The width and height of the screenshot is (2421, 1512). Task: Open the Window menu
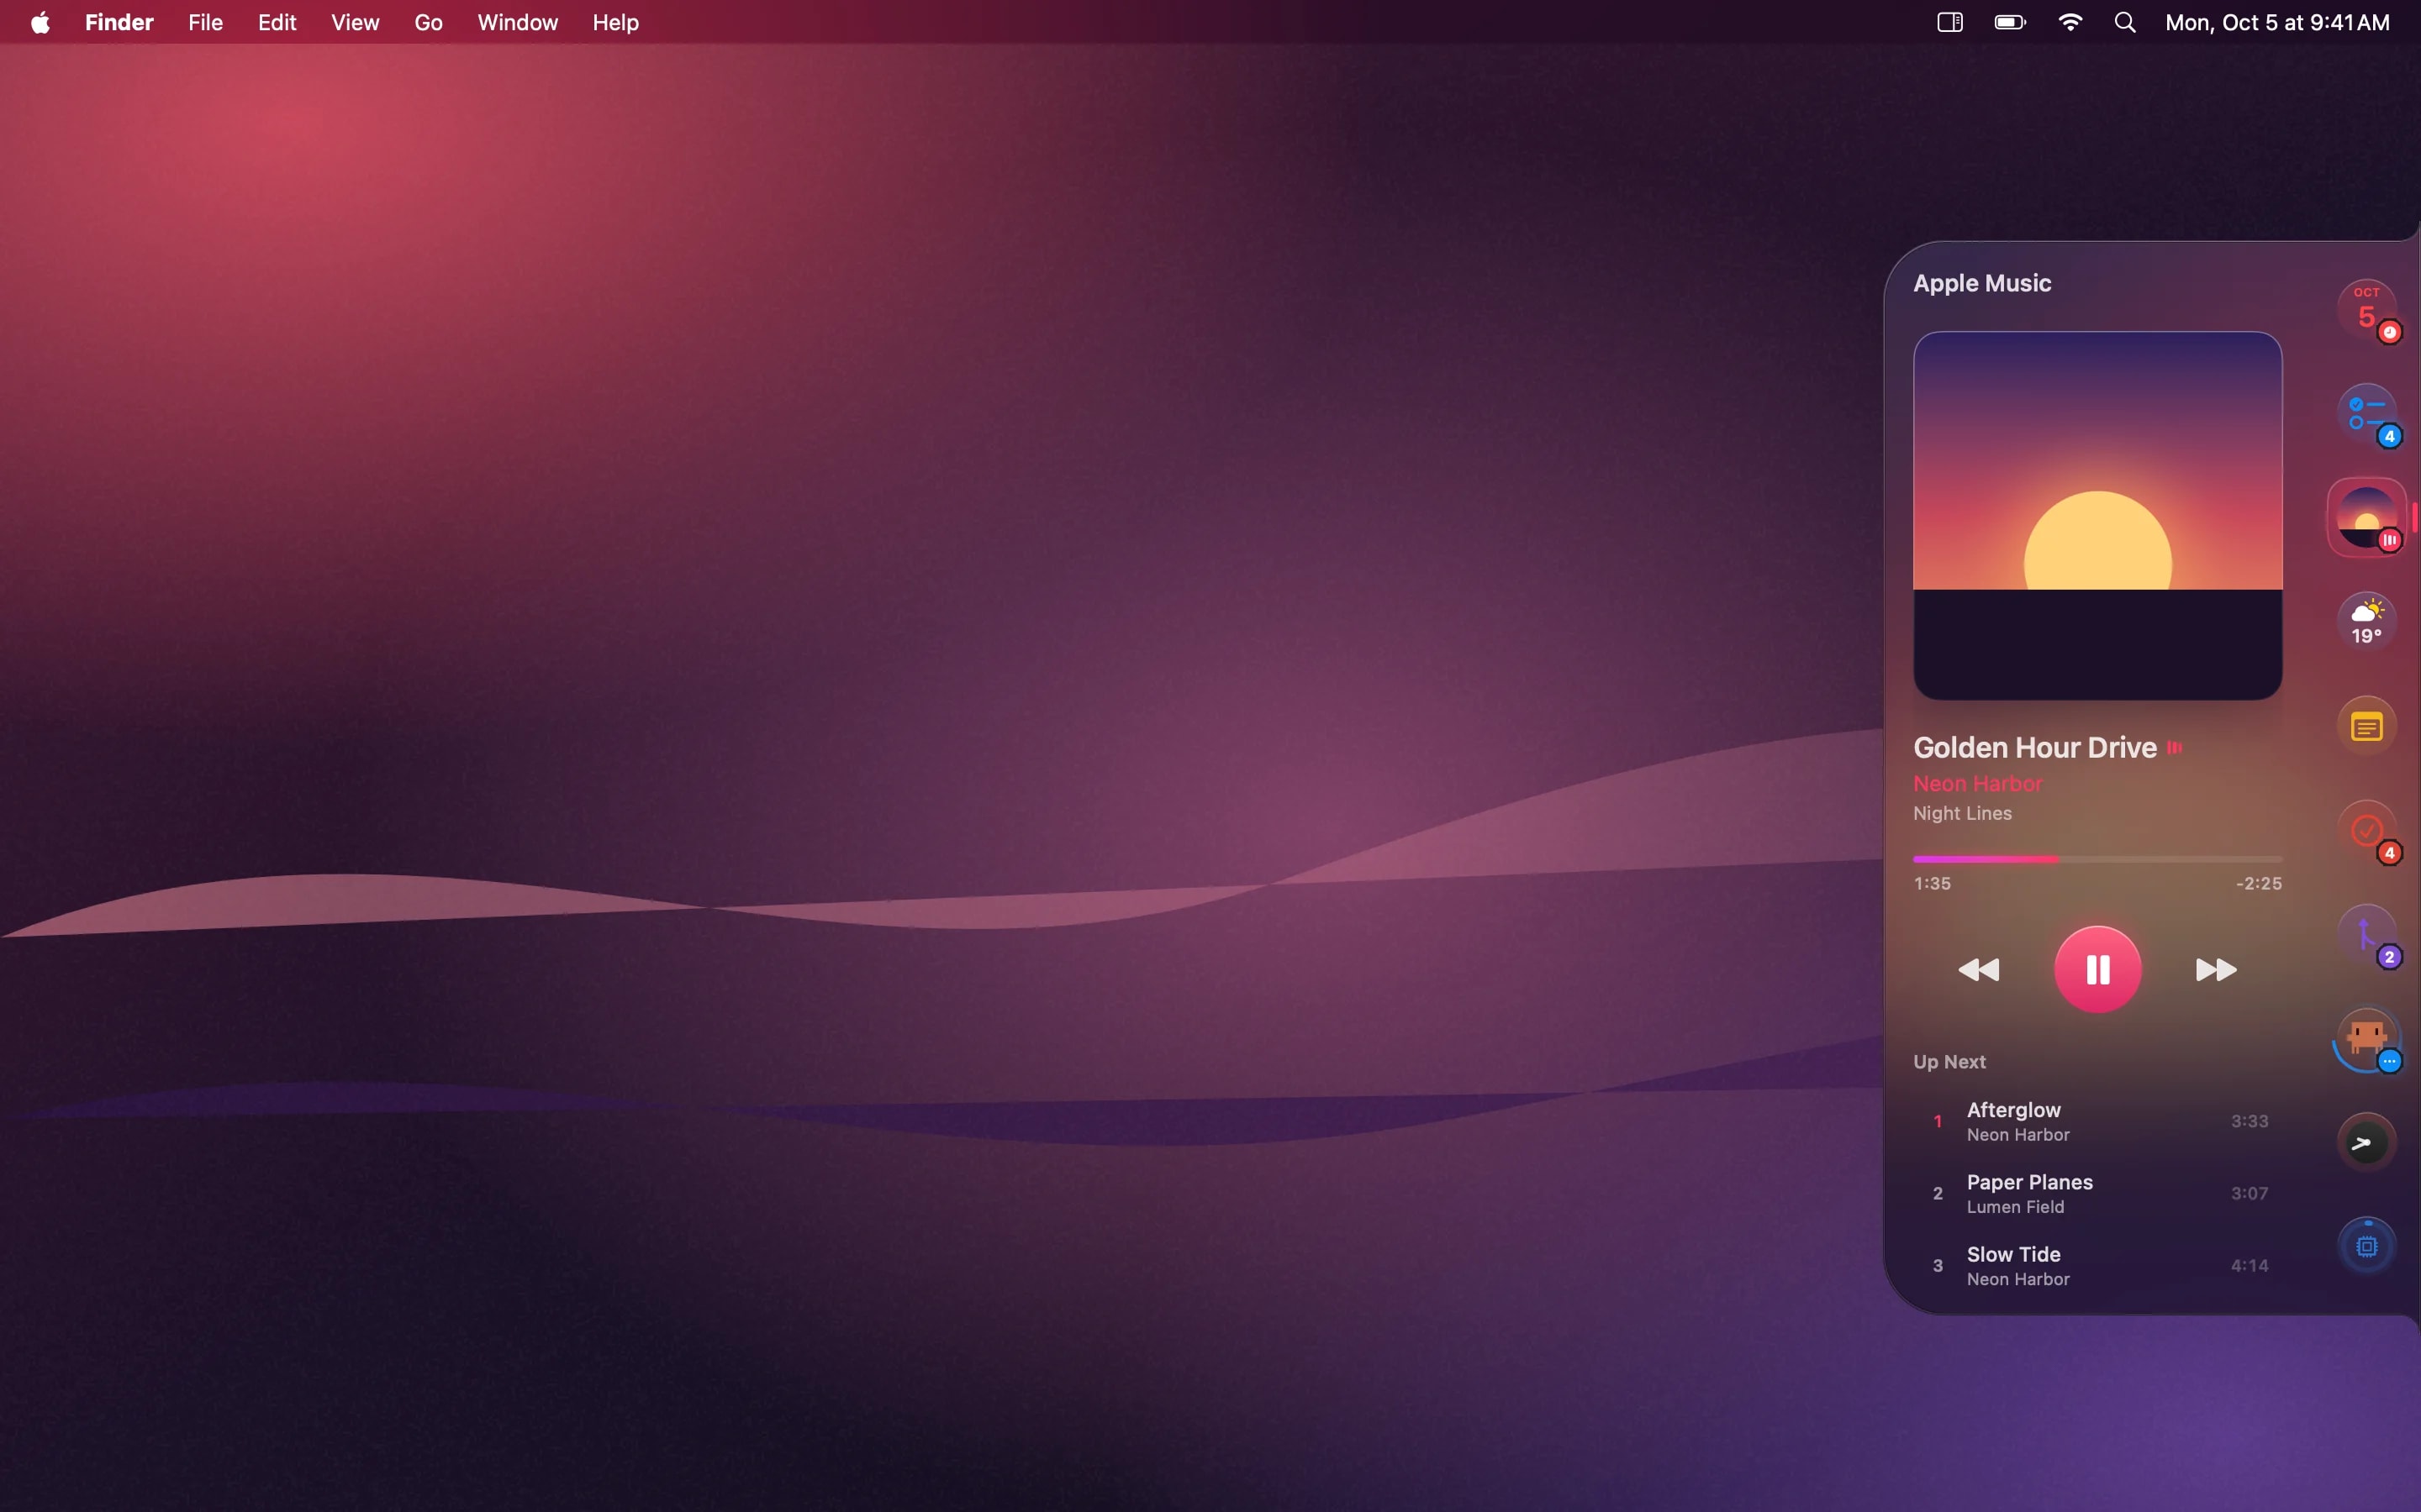coord(517,22)
